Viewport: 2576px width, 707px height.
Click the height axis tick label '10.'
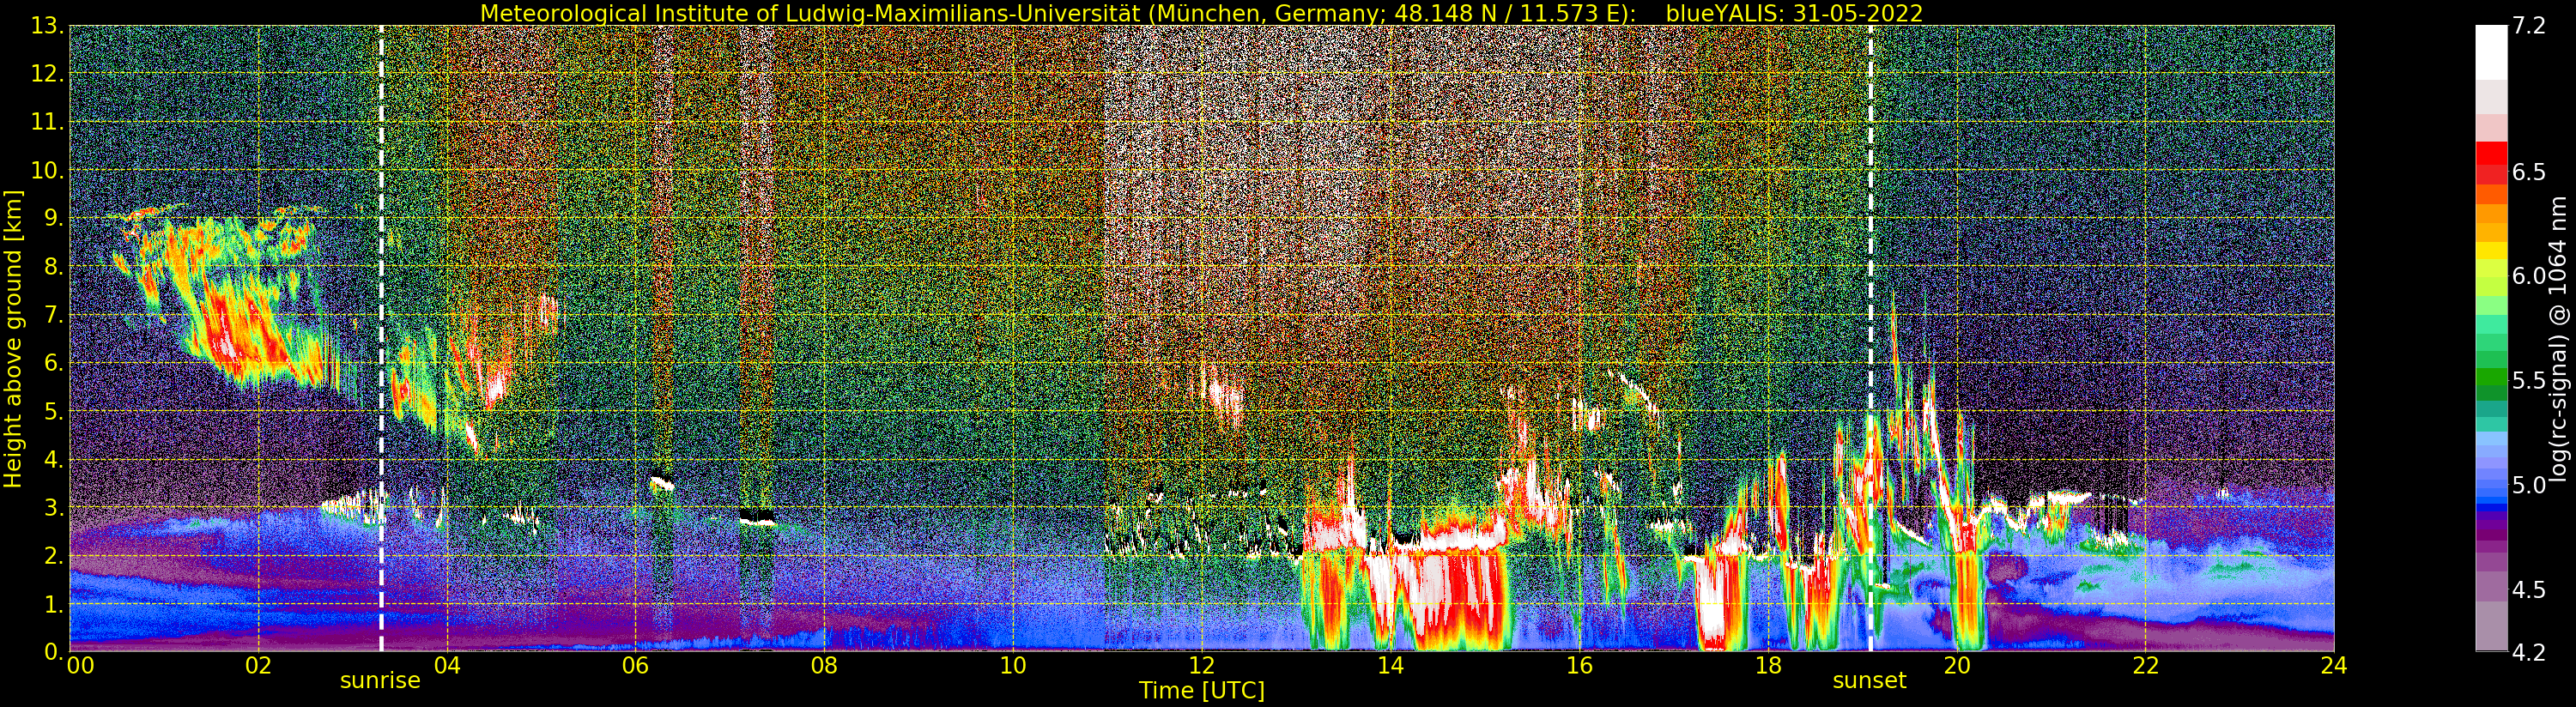tap(47, 170)
